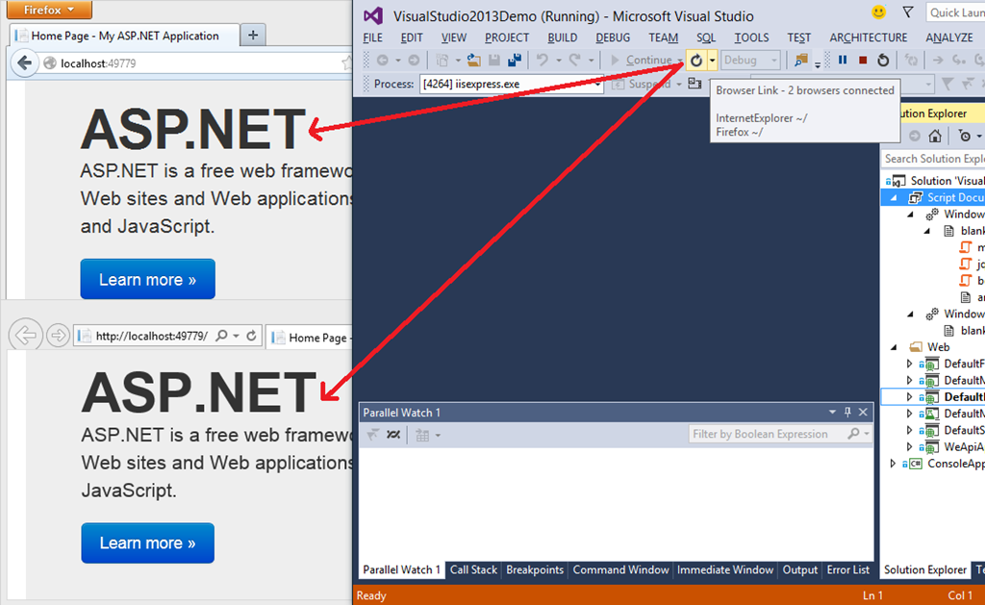
Task: Click the Continue button
Action: tap(642, 60)
